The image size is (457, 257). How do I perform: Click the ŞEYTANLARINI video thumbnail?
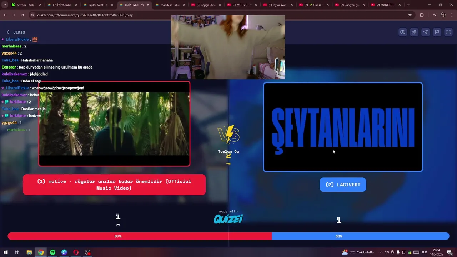click(343, 127)
